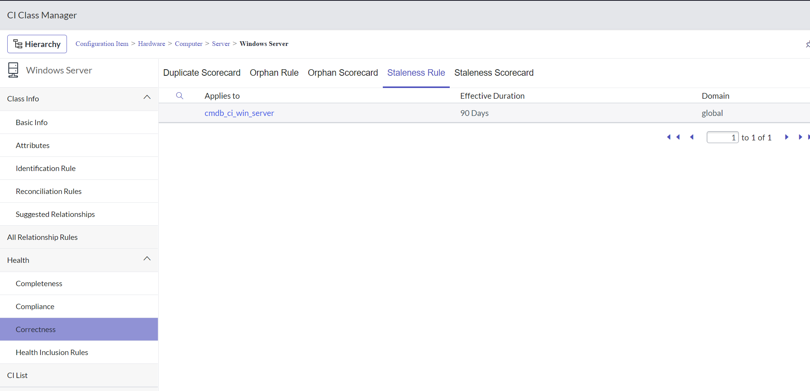View the Staleness Scorecard tab
810x391 pixels.
pyautogui.click(x=494, y=73)
